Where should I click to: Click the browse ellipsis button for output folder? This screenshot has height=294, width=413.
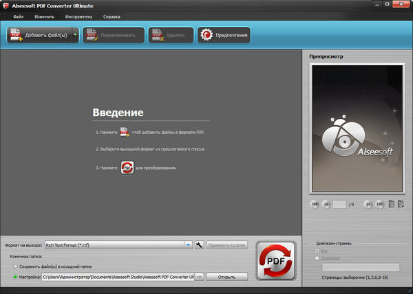(x=200, y=277)
